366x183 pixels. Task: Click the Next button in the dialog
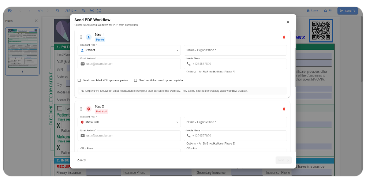pos(283,160)
